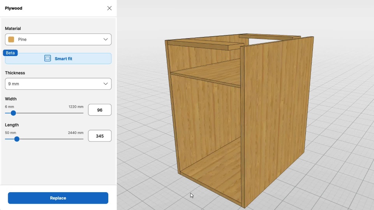This screenshot has height=210, width=374.
Task: Select the cabinet's right side panel
Action: (x=277, y=119)
